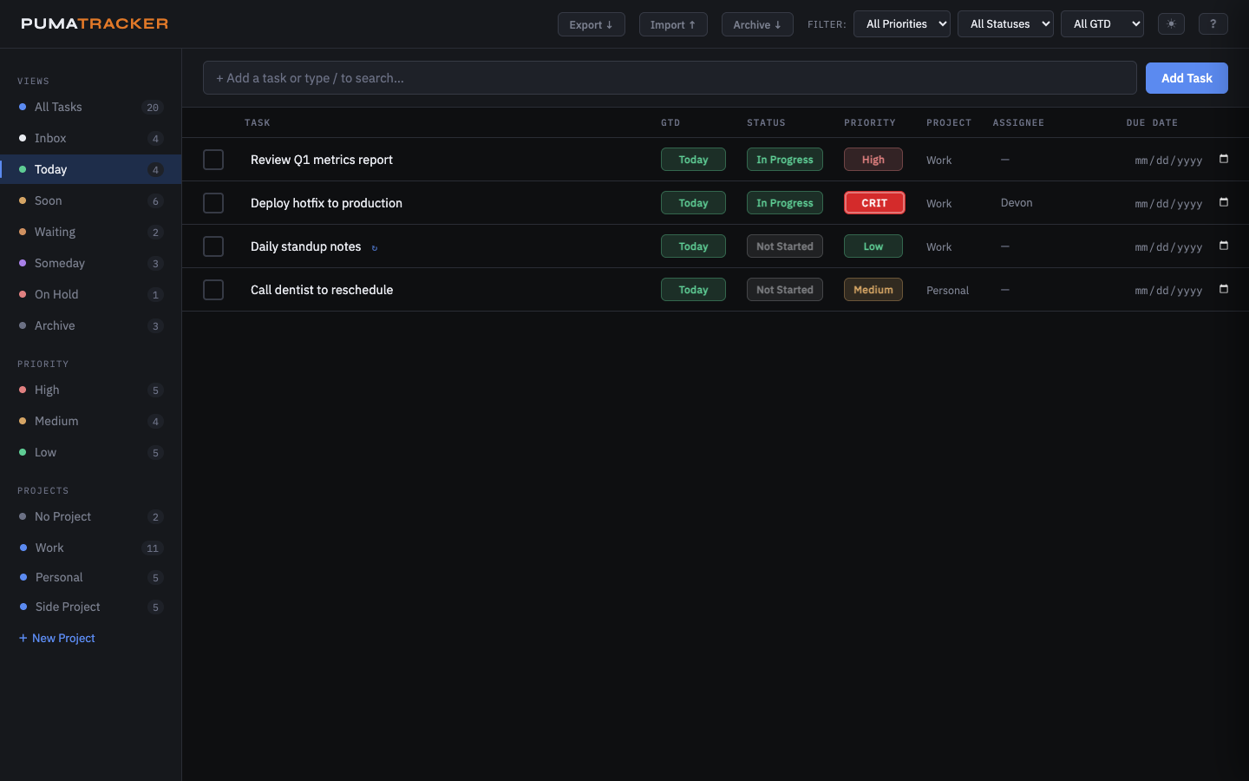This screenshot has width=1249, height=781.
Task: Click the Low priority badge on Daily standup
Action: click(873, 246)
